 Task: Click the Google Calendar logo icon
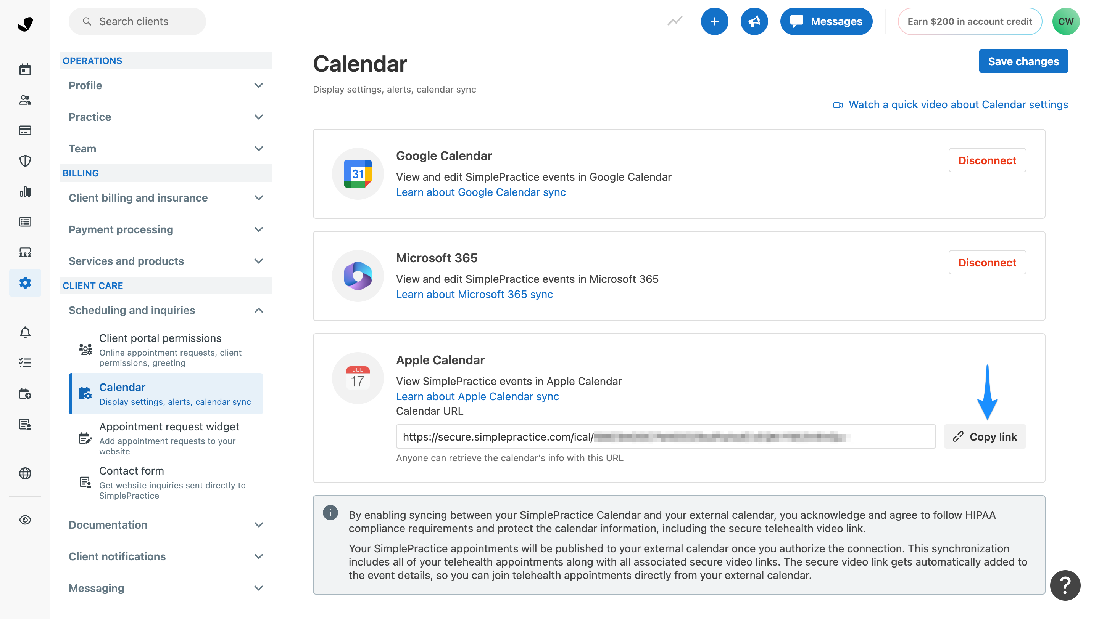click(358, 174)
